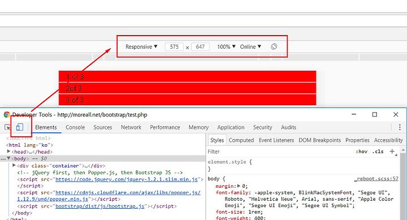Toggle the :hov element state panel

click(362, 152)
